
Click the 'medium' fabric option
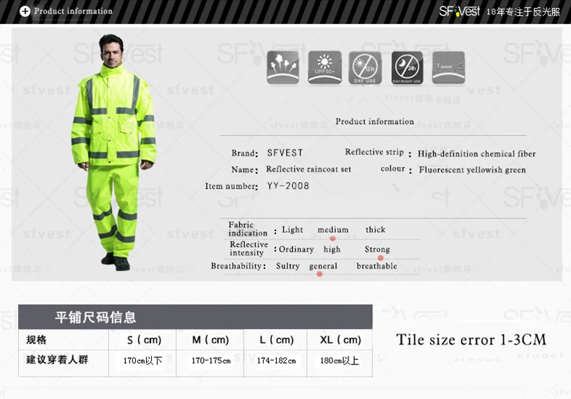click(333, 230)
